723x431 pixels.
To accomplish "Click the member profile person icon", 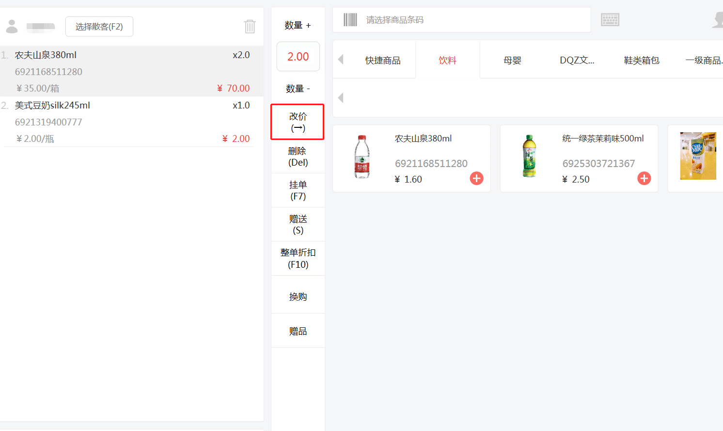I will (x=12, y=26).
